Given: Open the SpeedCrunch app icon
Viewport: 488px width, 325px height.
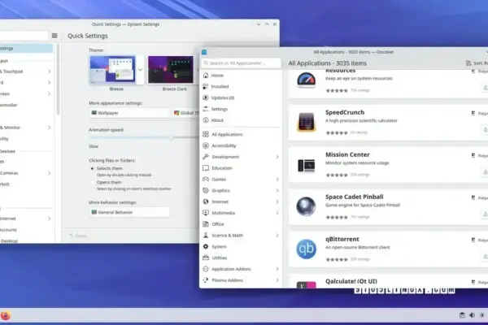Looking at the screenshot, I should click(306, 122).
